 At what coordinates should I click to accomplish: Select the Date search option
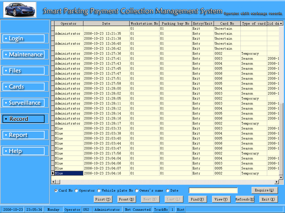point(168,191)
